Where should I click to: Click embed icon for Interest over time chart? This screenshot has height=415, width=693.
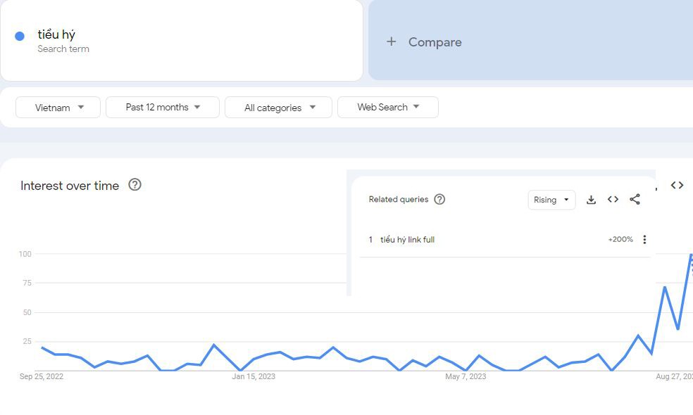[x=677, y=185]
